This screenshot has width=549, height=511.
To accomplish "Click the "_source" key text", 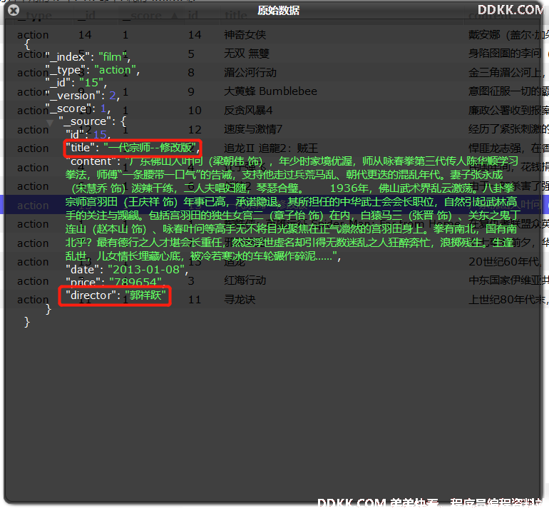I will tap(85, 121).
